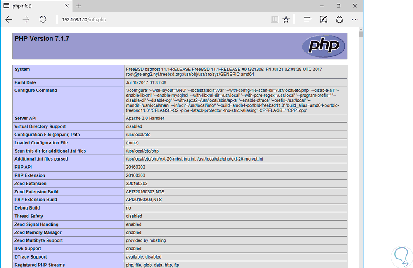Open a new tab with plus button

tap(78, 6)
